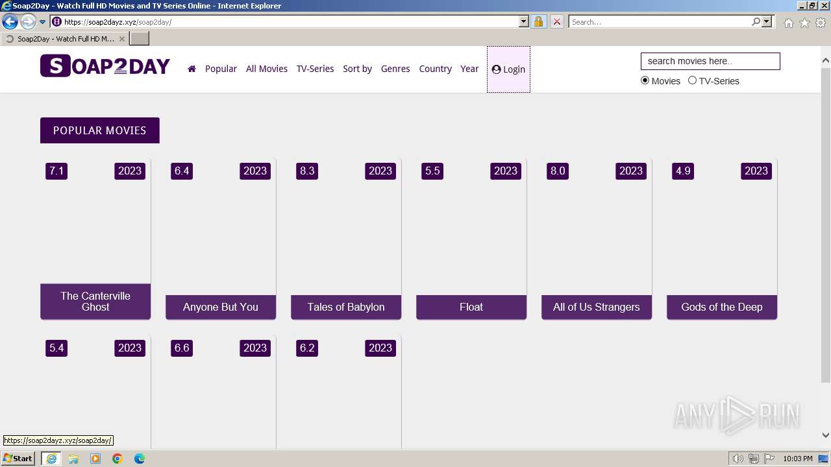Click the Popular Movies heading button
This screenshot has width=831, height=467.
point(99,130)
